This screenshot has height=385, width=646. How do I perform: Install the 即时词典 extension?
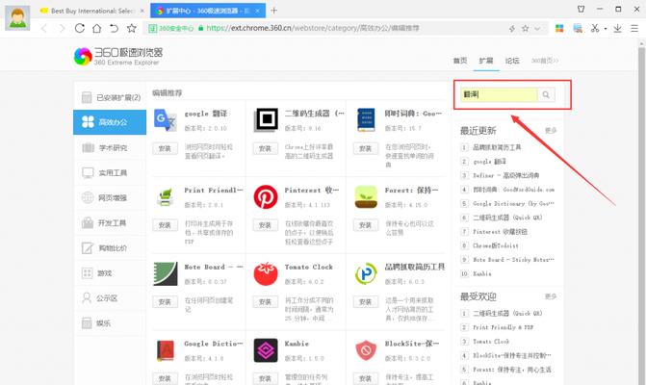pyautogui.click(x=366, y=148)
